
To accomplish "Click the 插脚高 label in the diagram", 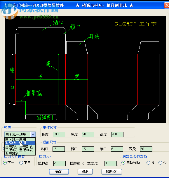I will tap(44, 117).
